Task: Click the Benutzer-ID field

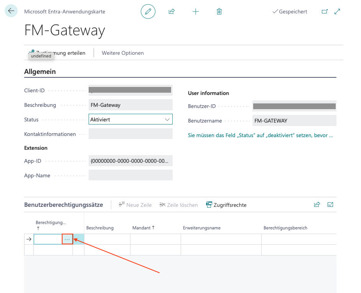Action: coord(294,106)
